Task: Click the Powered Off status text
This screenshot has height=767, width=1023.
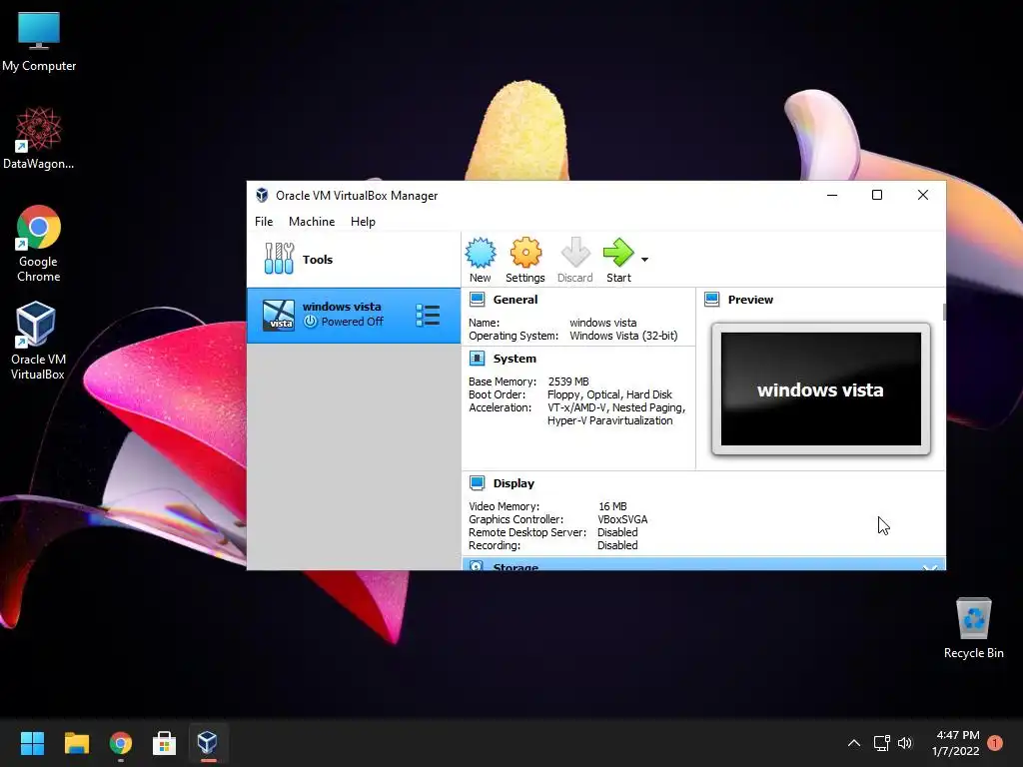Action: pyautogui.click(x=353, y=322)
